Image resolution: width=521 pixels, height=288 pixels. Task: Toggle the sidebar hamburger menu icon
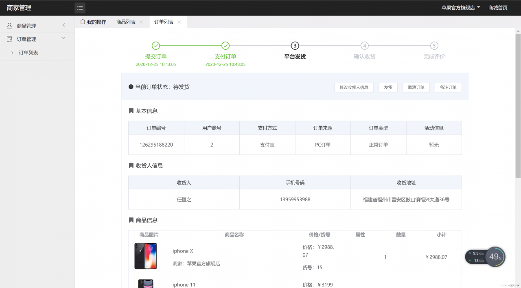tap(80, 8)
